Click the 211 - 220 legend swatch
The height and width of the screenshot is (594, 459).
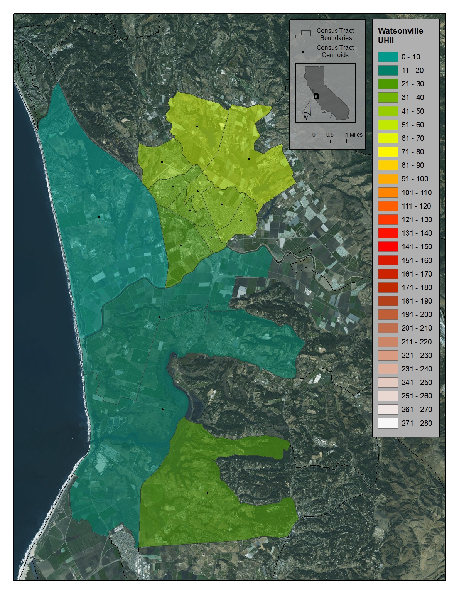click(388, 342)
